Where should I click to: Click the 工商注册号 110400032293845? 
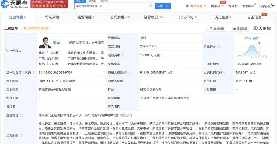[x=248, y=64]
